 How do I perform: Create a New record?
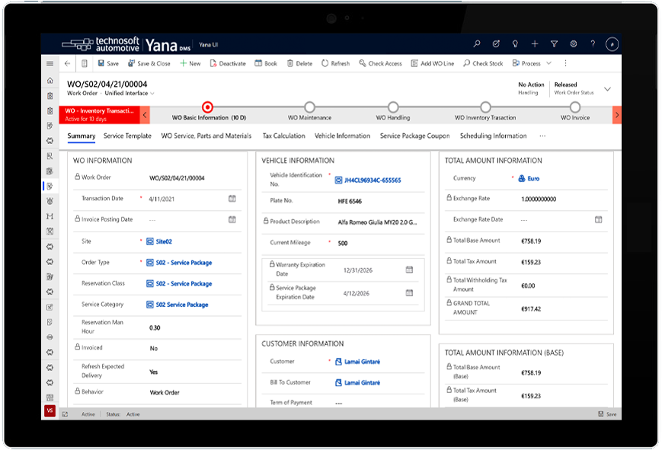tap(190, 63)
